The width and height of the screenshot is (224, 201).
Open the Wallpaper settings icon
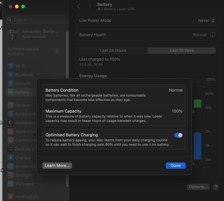point(11,184)
